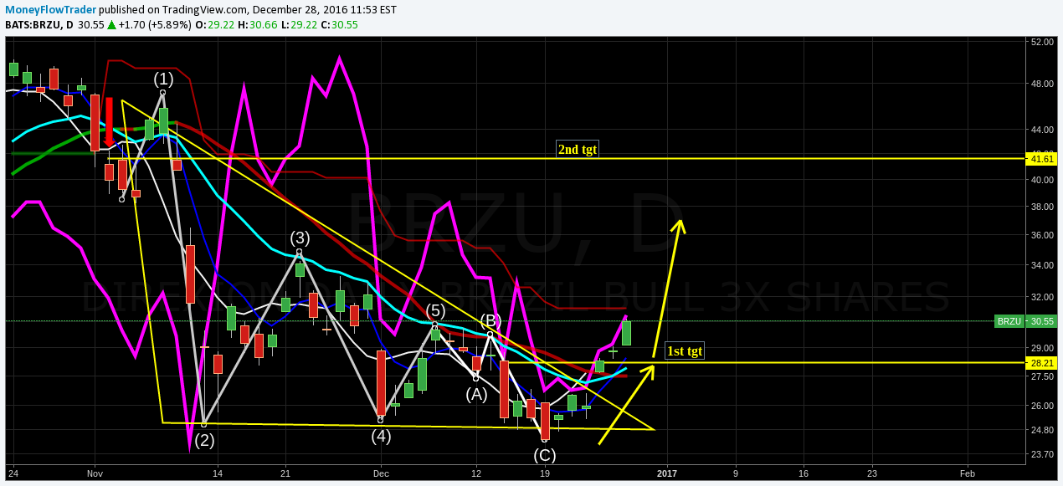The width and height of the screenshot is (1063, 486).
Task: Select the corrective wave label (C)
Action: click(545, 455)
